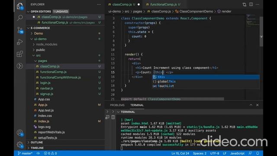Viewport: 277px width, 156px height.
Task: Change JavaScript language mode
Action: tap(237, 153)
